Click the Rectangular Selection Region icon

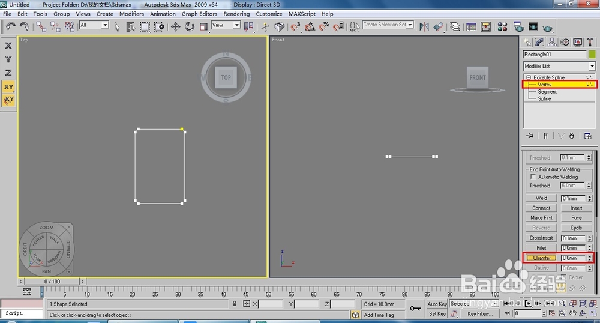(145, 26)
